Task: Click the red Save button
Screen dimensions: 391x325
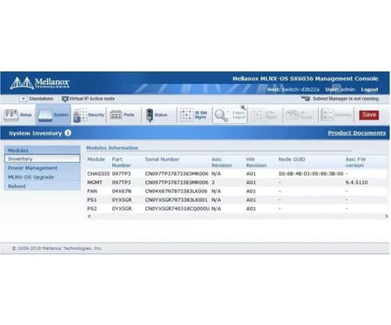Action: coord(369,114)
